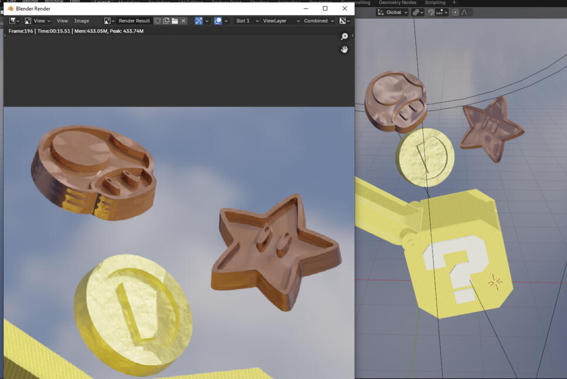
Task: Select the pan hand tool icon
Action: click(344, 49)
